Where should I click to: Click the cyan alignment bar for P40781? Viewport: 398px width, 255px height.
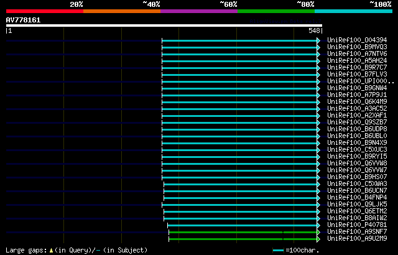pos(243,226)
